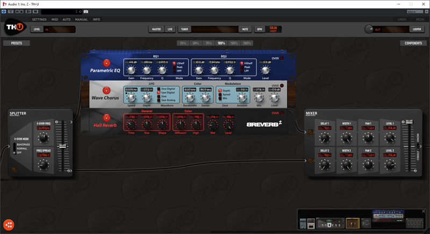
Task: Bypass the Wave Chorus power button
Action: click(106, 90)
